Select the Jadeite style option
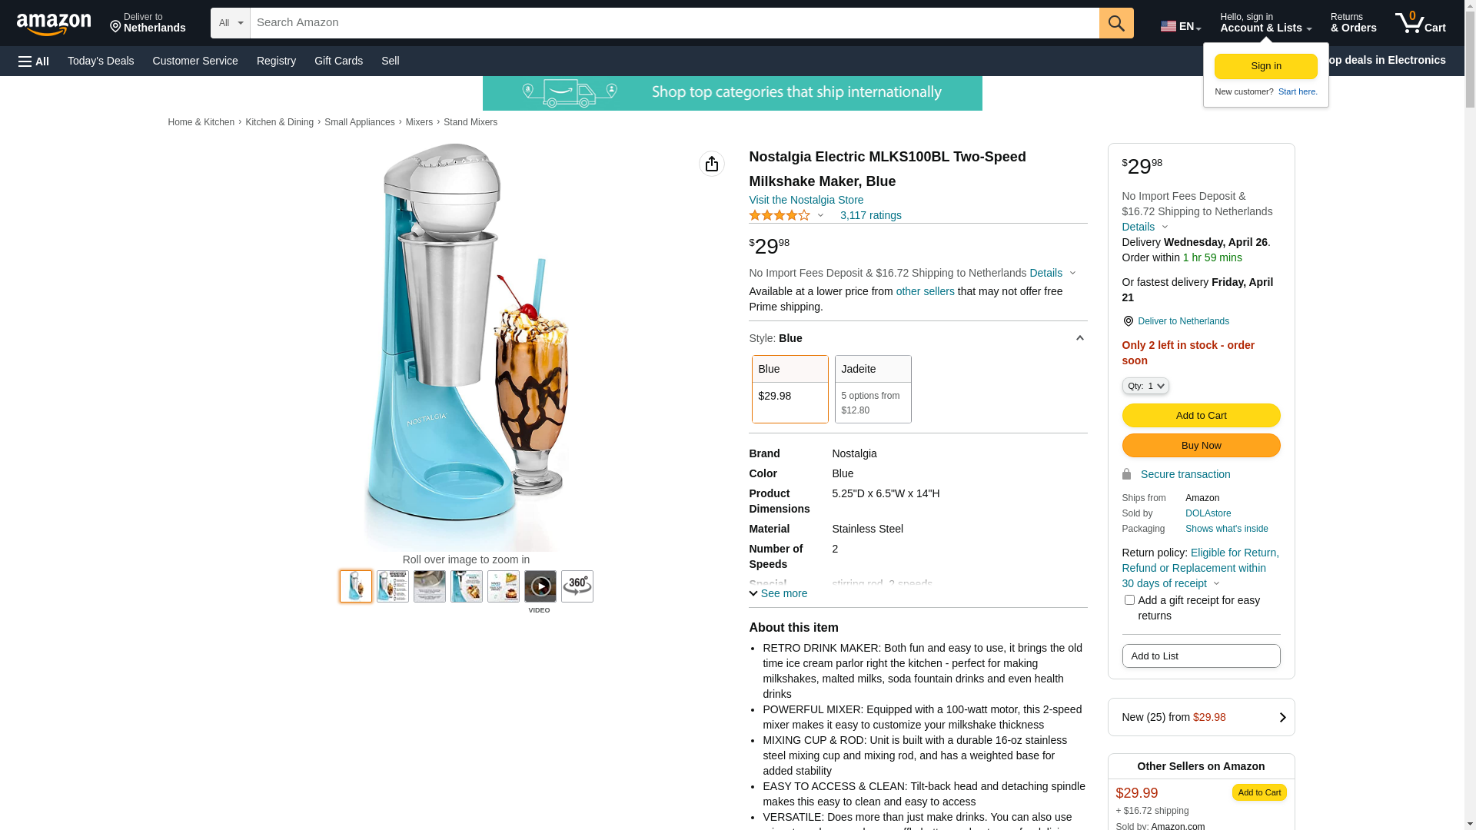Image resolution: width=1476 pixels, height=830 pixels. 873,389
